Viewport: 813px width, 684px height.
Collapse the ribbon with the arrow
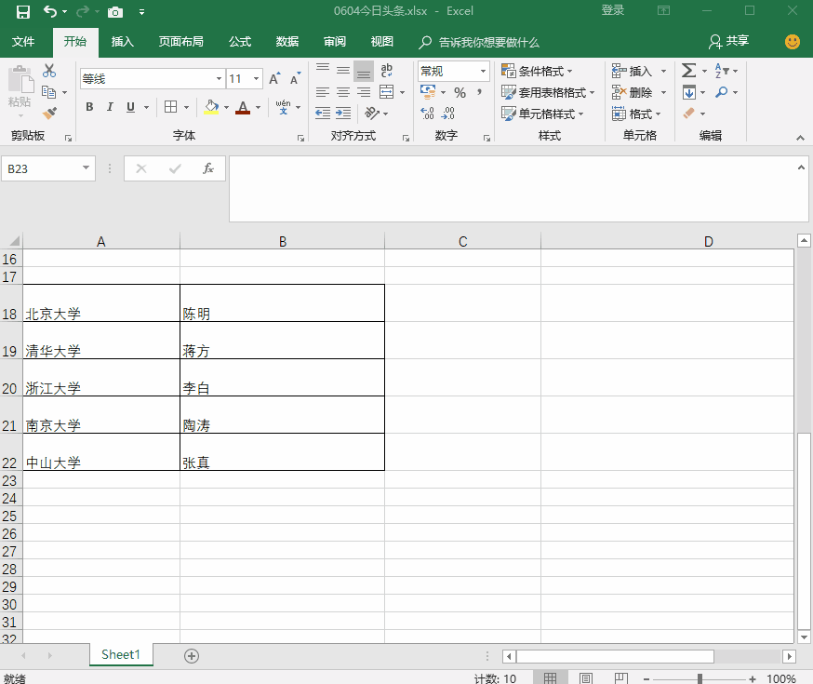[x=800, y=138]
